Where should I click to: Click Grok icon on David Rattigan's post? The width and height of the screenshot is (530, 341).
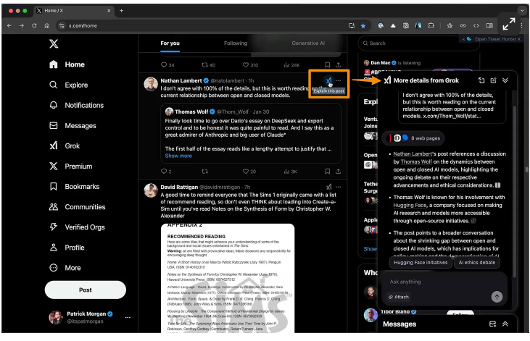click(328, 187)
